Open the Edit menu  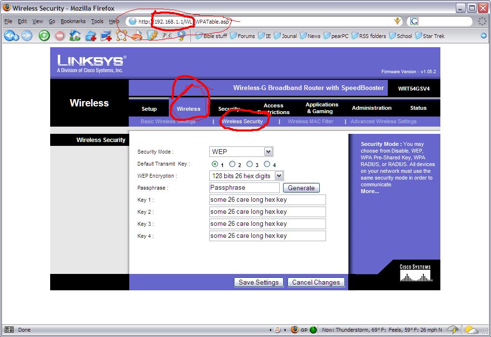point(22,21)
